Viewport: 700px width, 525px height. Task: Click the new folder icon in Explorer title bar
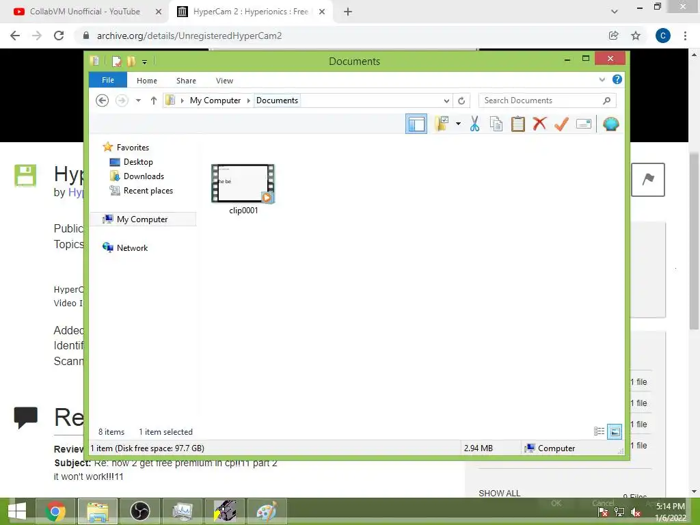click(131, 61)
